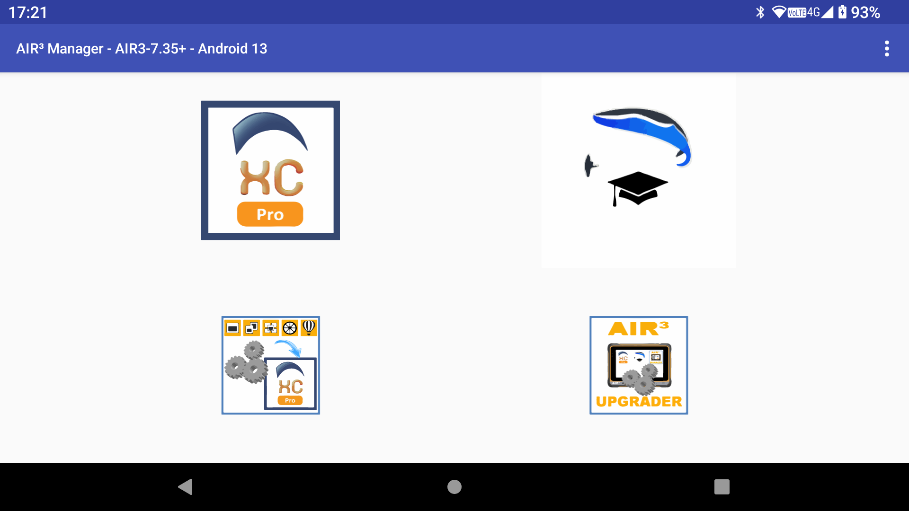Viewport: 909px width, 511px height.
Task: Tap the Android home circle button
Action: [x=454, y=486]
